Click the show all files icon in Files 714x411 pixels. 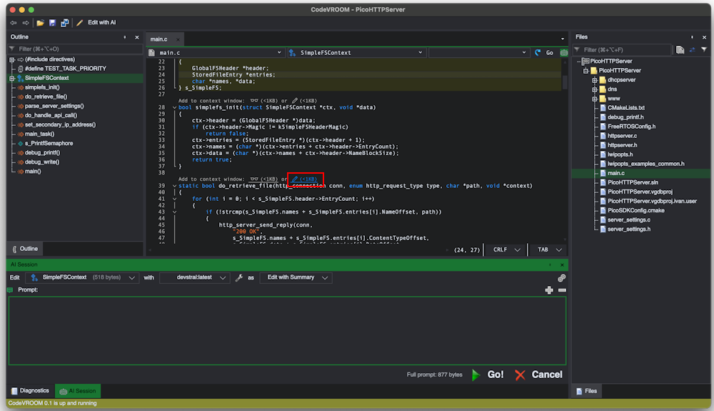click(x=680, y=49)
